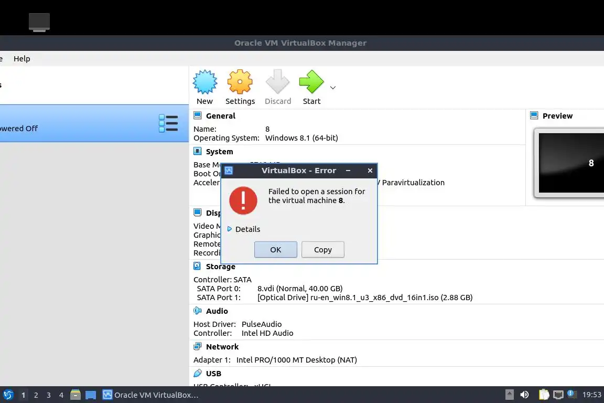Screen dimensions: 604x403
Task: Open the Network section heading
Action: [x=222, y=347]
